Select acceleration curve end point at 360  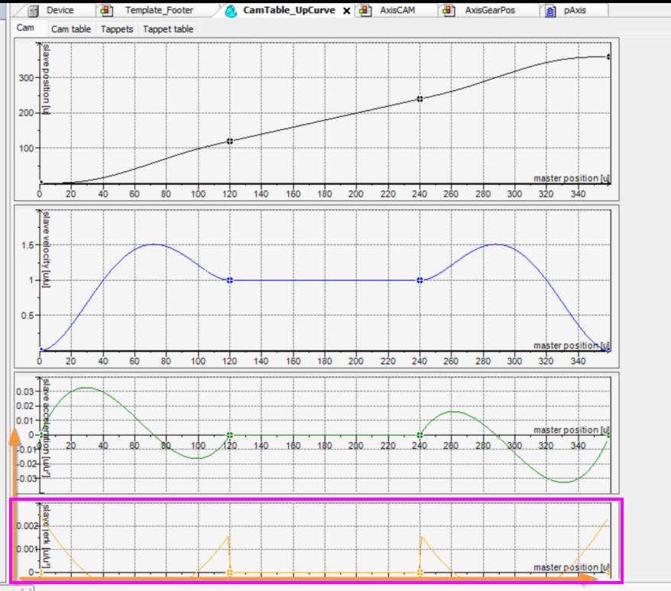608,435
